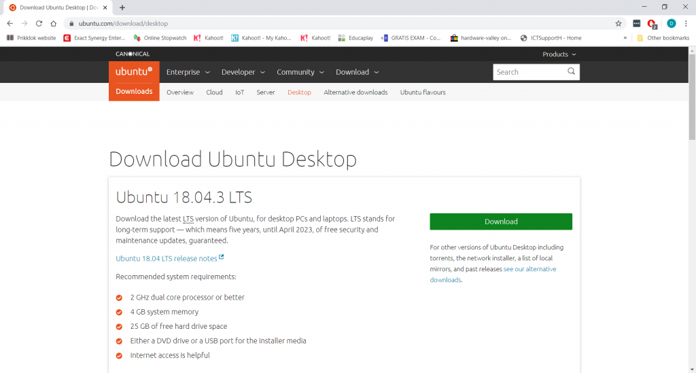Bookmark this page with the star icon
Image resolution: width=696 pixels, height=373 pixels.
click(x=619, y=24)
